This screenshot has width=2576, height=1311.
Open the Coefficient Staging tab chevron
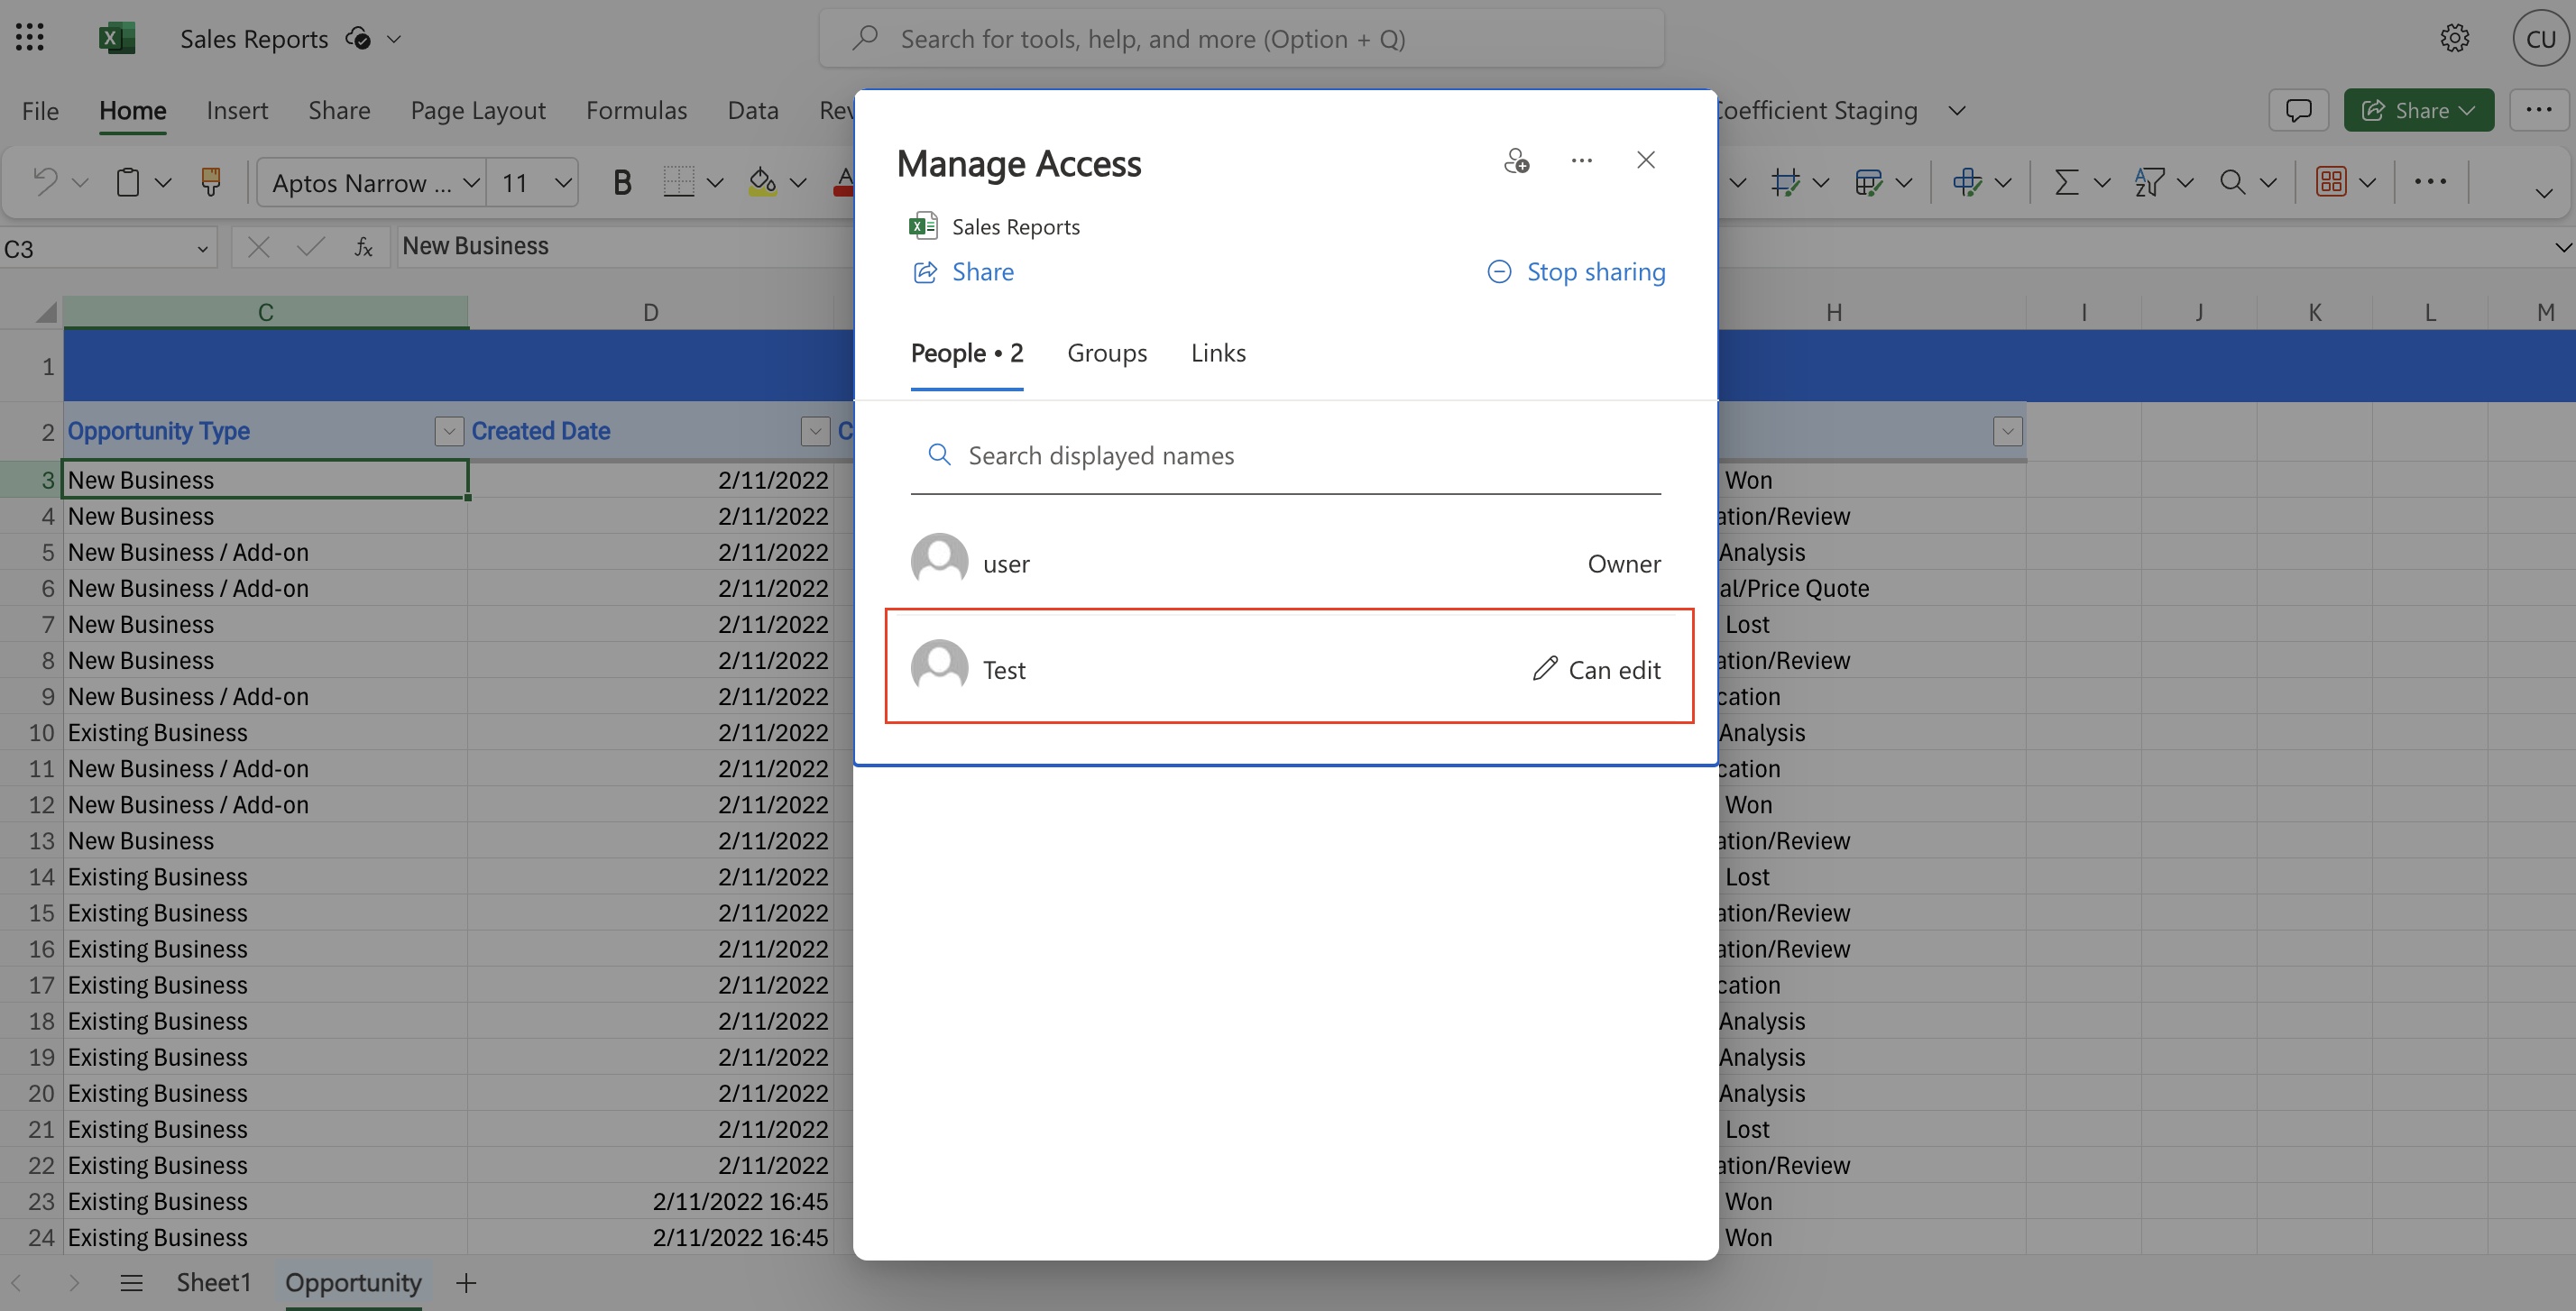pos(1957,110)
